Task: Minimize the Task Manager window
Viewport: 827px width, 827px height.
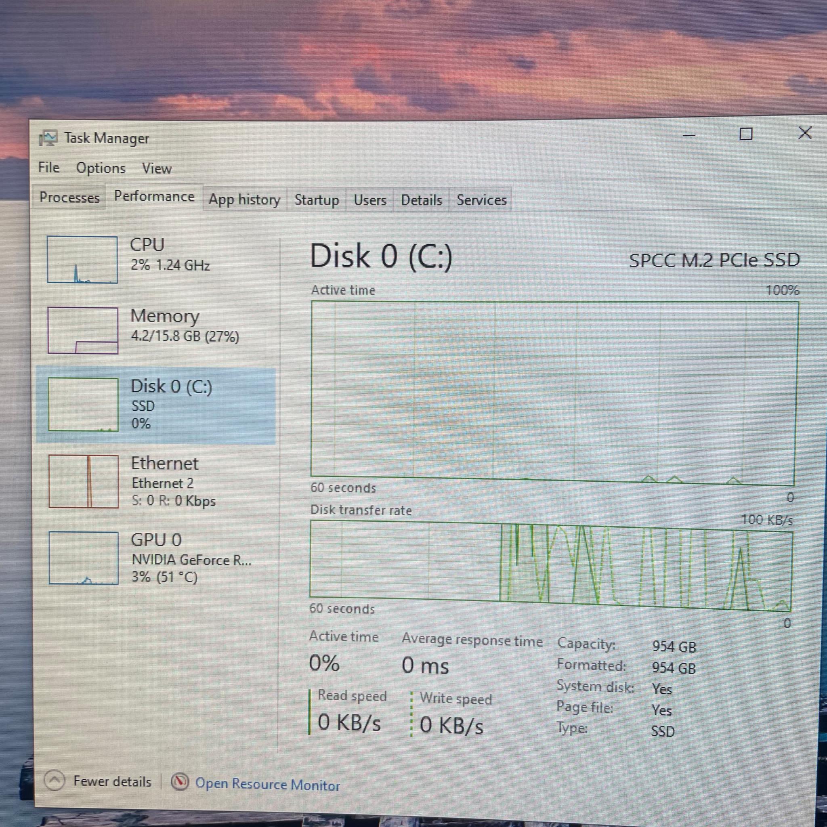Action: (689, 135)
